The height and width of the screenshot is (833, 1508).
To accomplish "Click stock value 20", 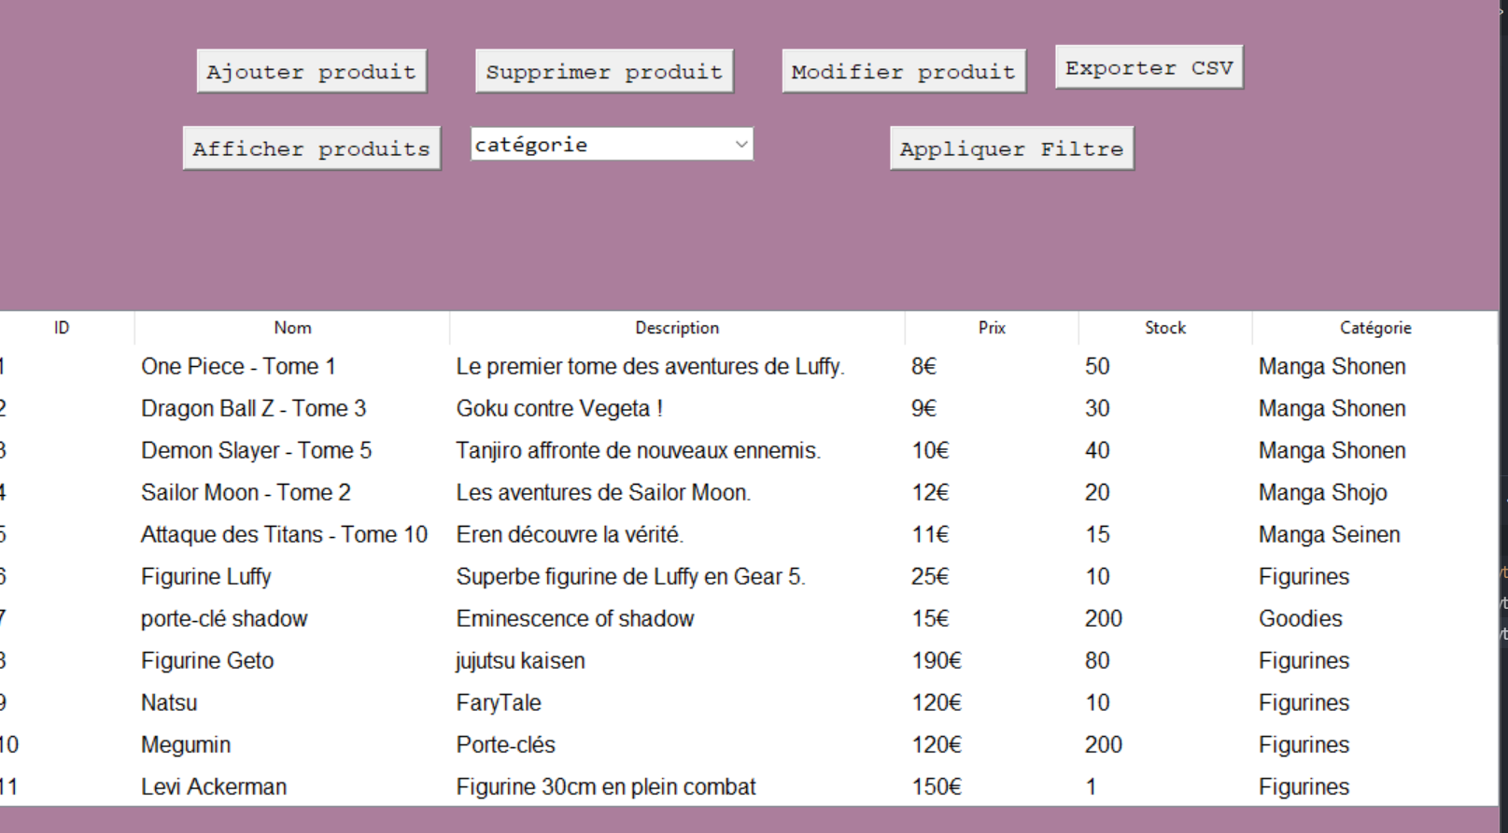I will 1097,492.
